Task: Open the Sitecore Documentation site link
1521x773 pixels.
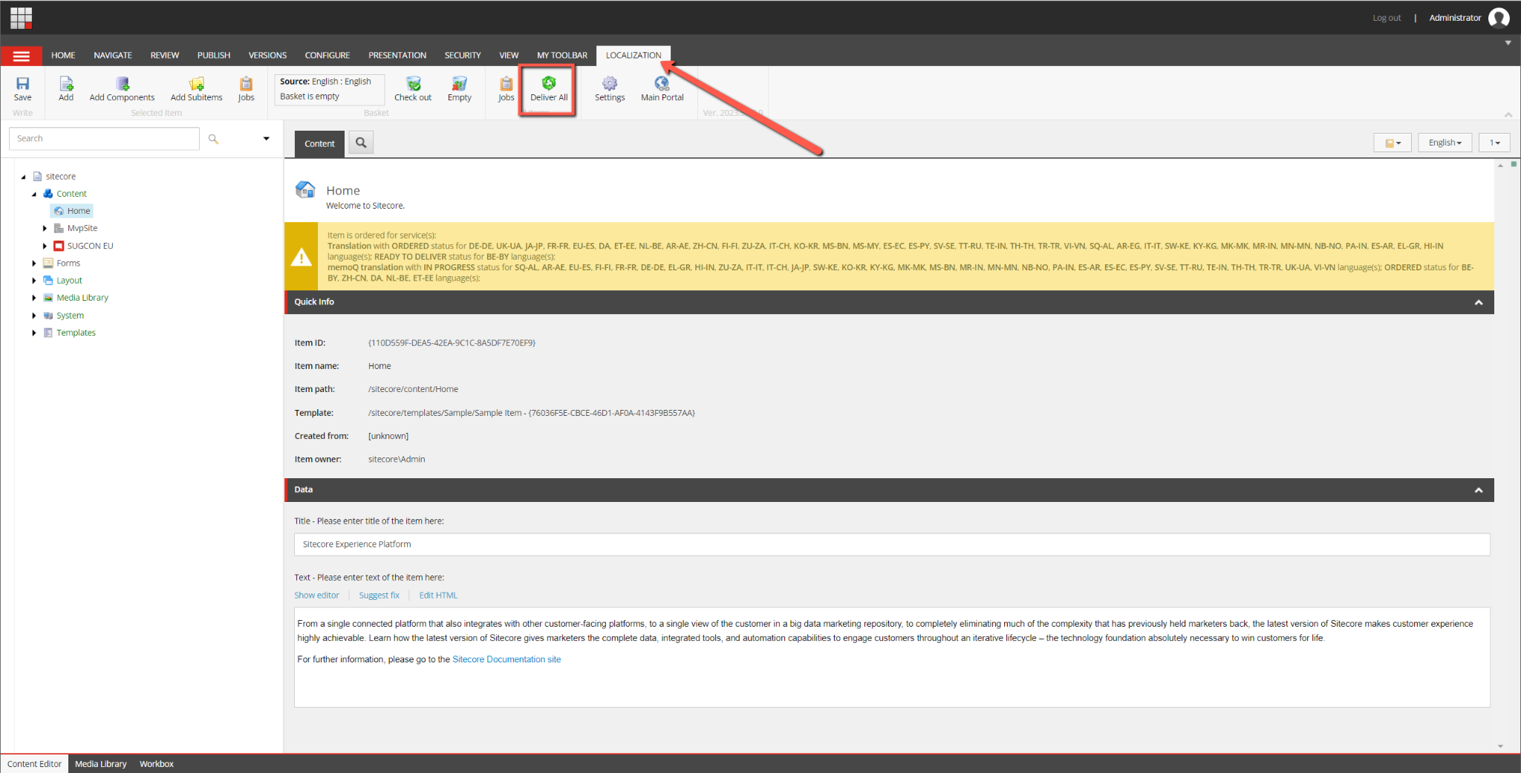Action: point(507,659)
